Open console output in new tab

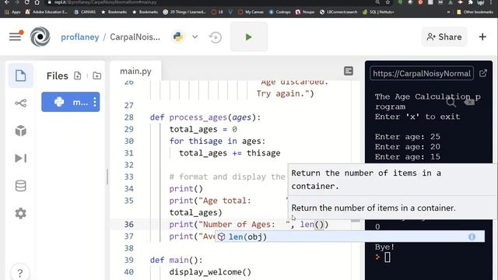pyautogui.click(x=483, y=73)
